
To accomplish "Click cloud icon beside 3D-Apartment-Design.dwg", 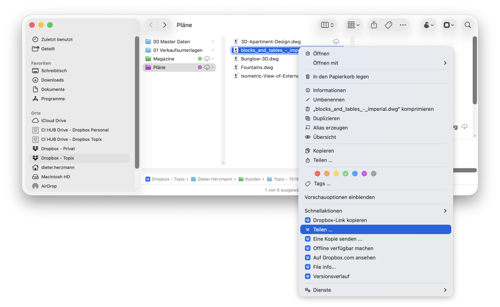I will tap(336, 42).
